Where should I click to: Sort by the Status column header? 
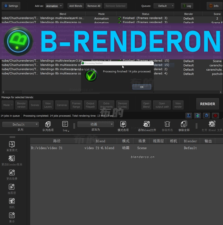[145, 14]
